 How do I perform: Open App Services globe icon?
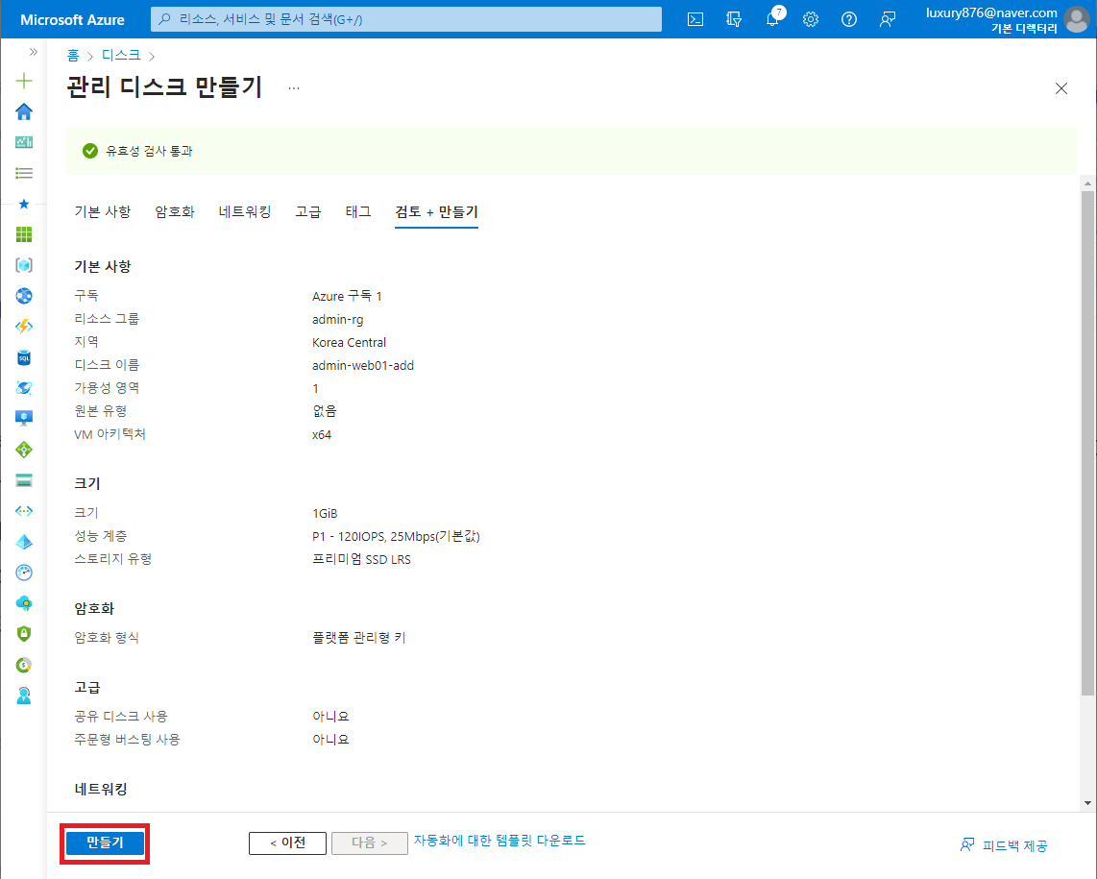pos(24,296)
